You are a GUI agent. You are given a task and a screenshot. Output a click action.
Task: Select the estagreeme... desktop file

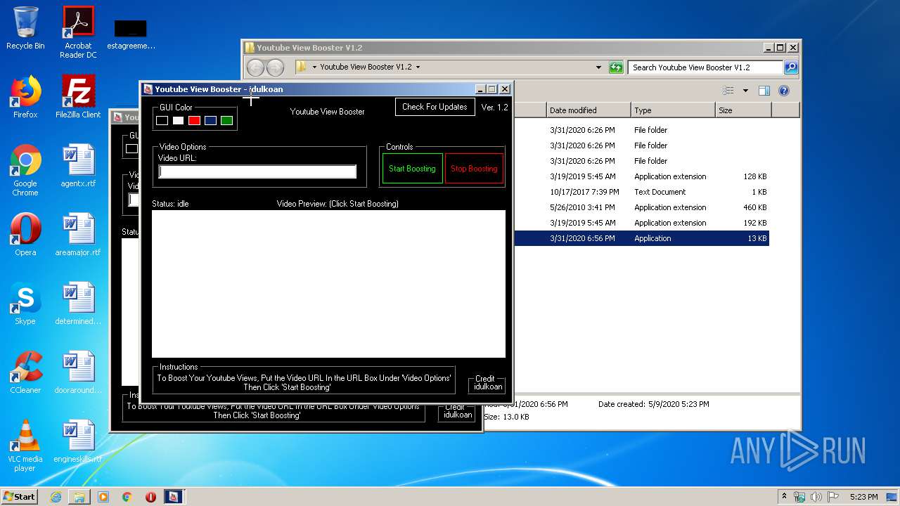131,34
